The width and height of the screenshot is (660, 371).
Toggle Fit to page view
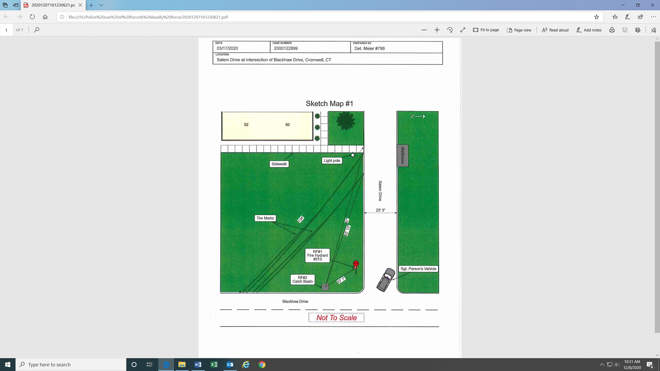click(x=486, y=30)
